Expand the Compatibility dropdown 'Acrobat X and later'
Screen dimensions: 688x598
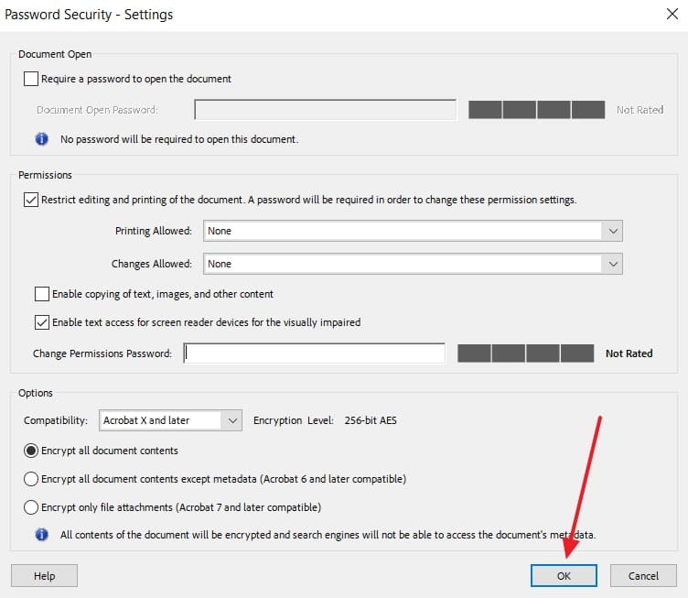170,420
